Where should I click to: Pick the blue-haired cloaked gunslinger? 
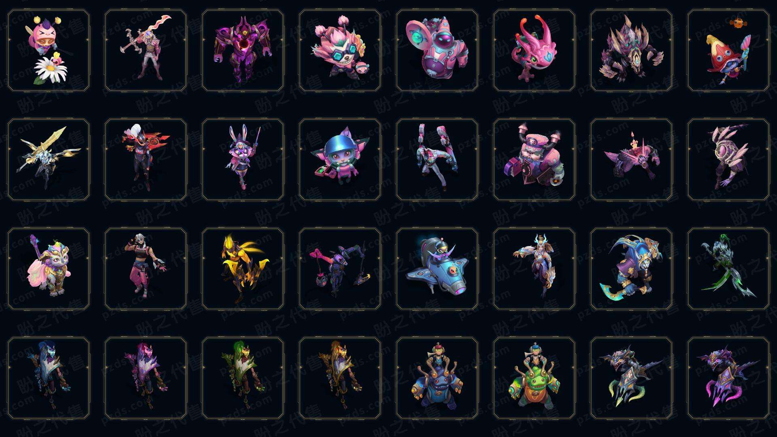(49, 378)
